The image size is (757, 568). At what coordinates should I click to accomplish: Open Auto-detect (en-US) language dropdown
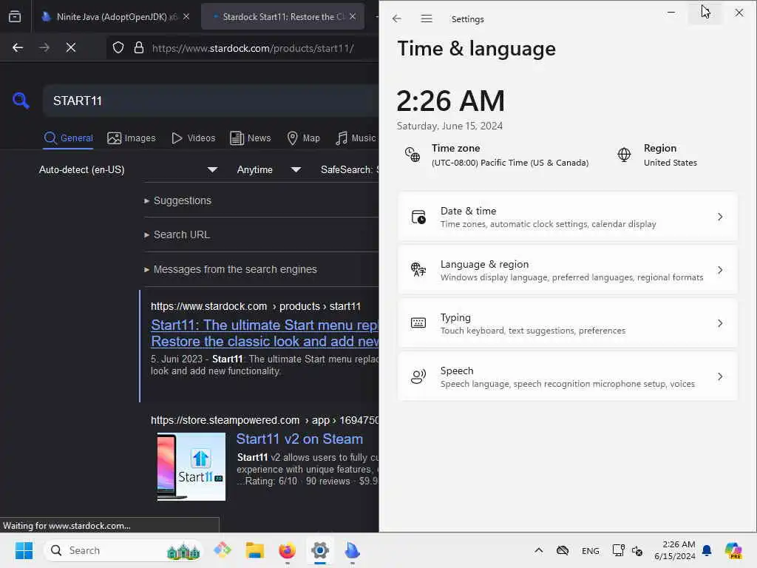[x=129, y=169]
